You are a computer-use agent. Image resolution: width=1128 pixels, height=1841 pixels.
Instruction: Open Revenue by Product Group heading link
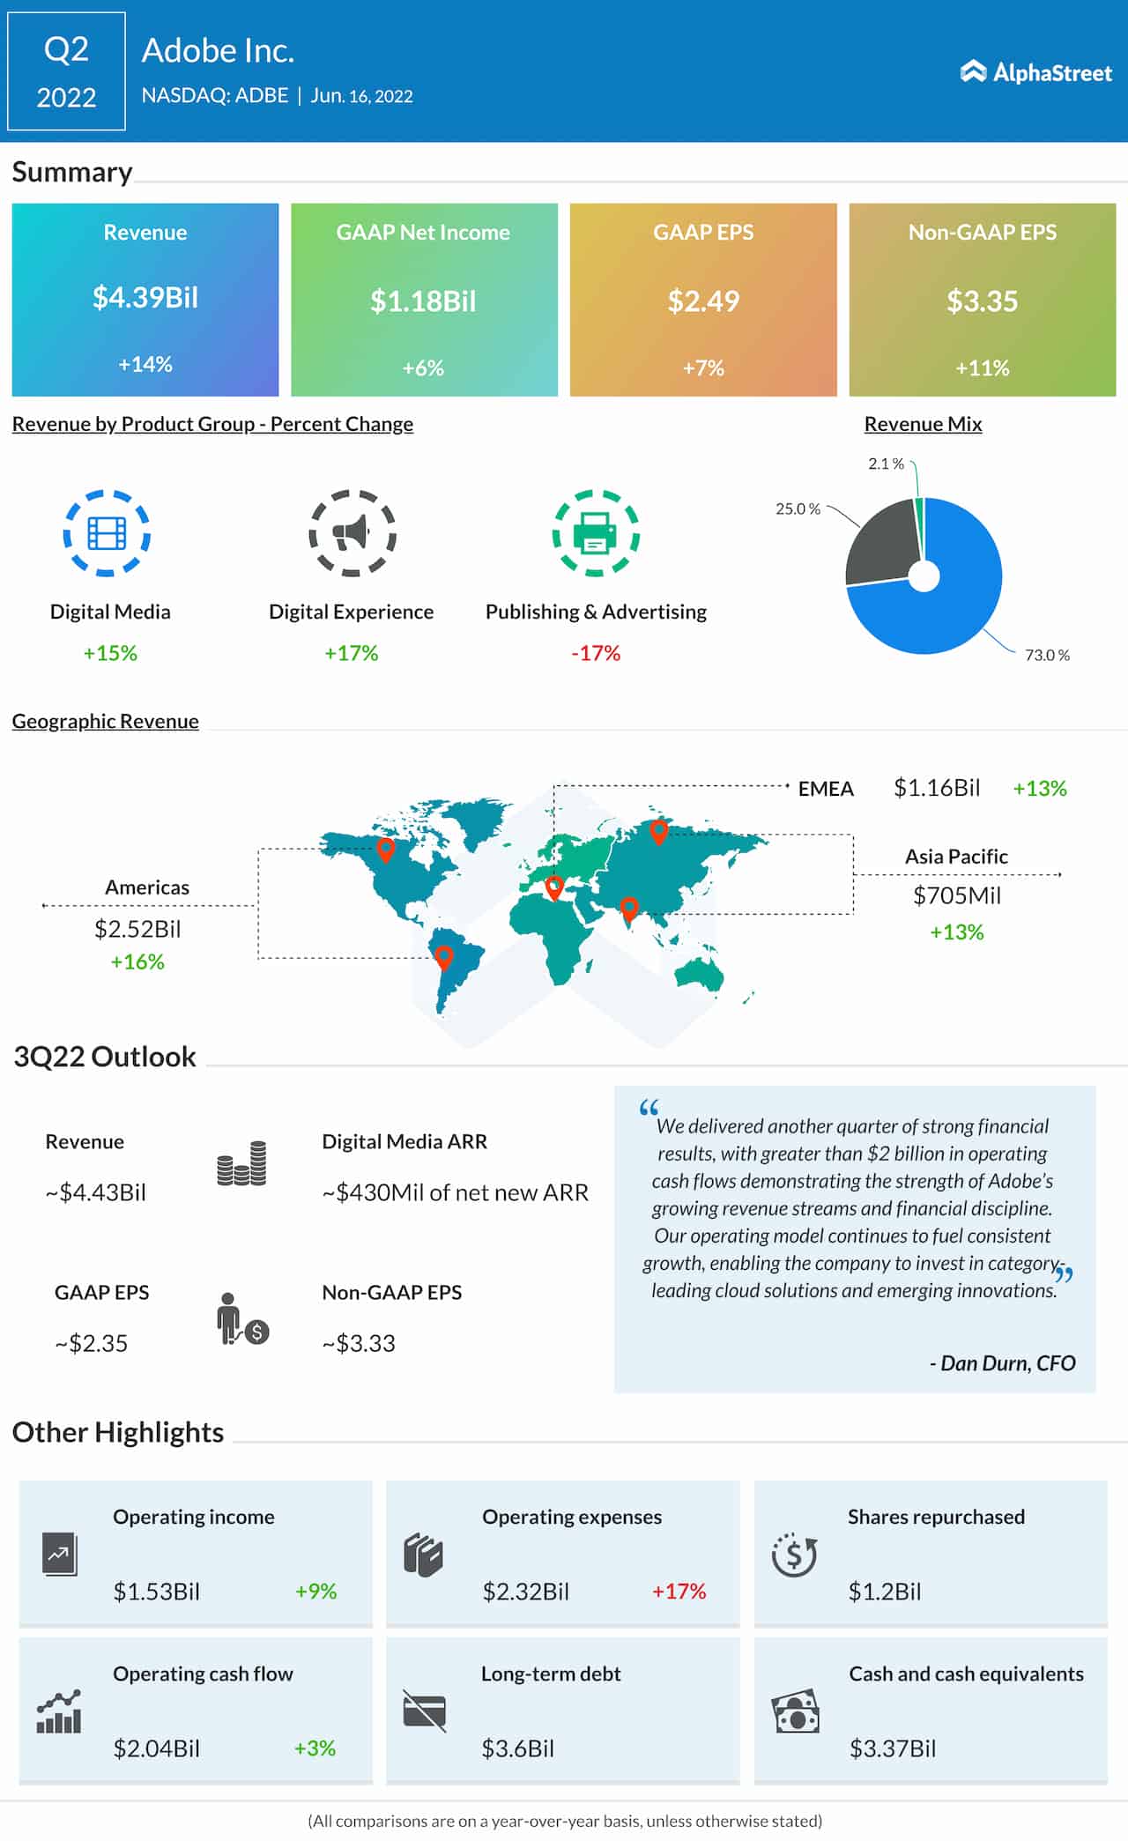click(x=212, y=424)
